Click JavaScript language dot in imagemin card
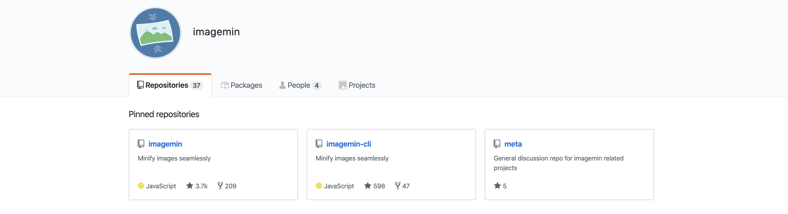 pos(141,186)
